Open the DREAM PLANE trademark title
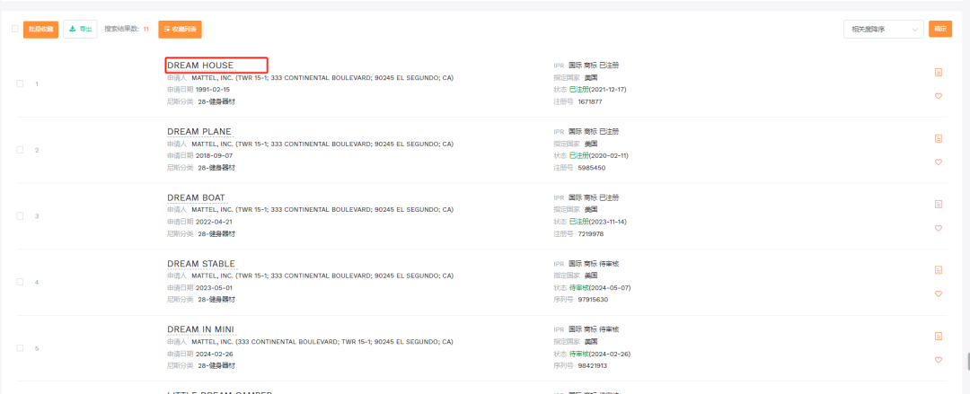 click(199, 132)
